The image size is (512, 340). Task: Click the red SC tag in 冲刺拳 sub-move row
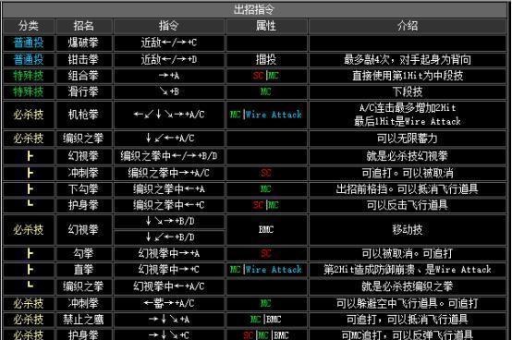266,173
